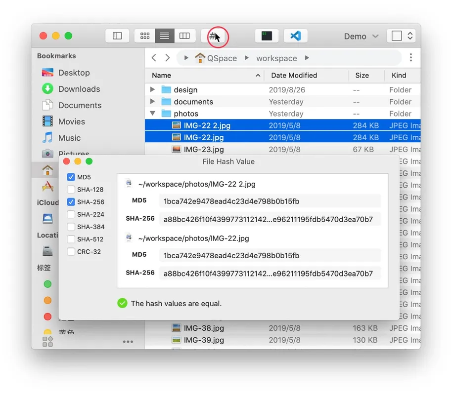Select Downloads in the Bookmarks sidebar
This screenshot has width=452, height=395.
[79, 89]
